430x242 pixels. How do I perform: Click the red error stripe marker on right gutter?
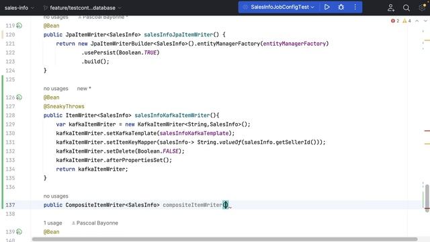pyautogui.click(x=427, y=131)
